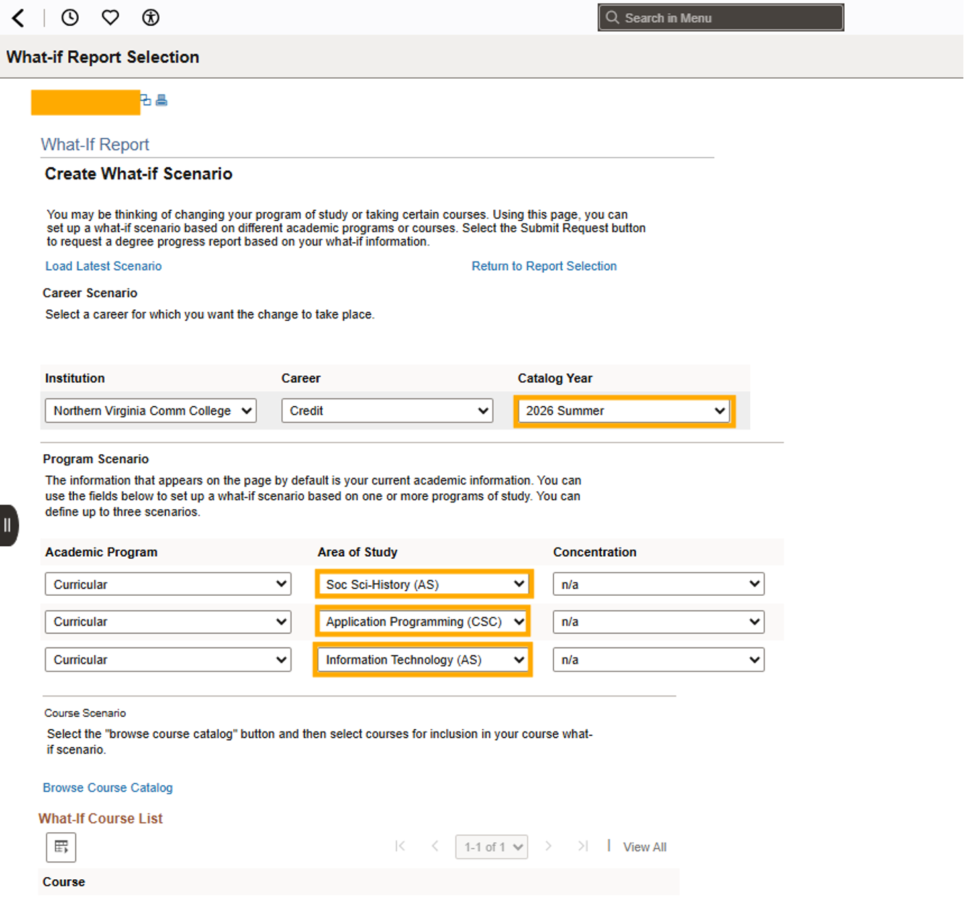Screen dimensions: 964x903
Task: Open Concentration dropdown beside Application Programming
Action: (x=659, y=622)
